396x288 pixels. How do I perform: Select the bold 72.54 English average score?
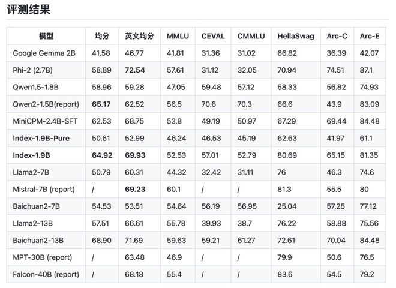pyautogui.click(x=135, y=70)
